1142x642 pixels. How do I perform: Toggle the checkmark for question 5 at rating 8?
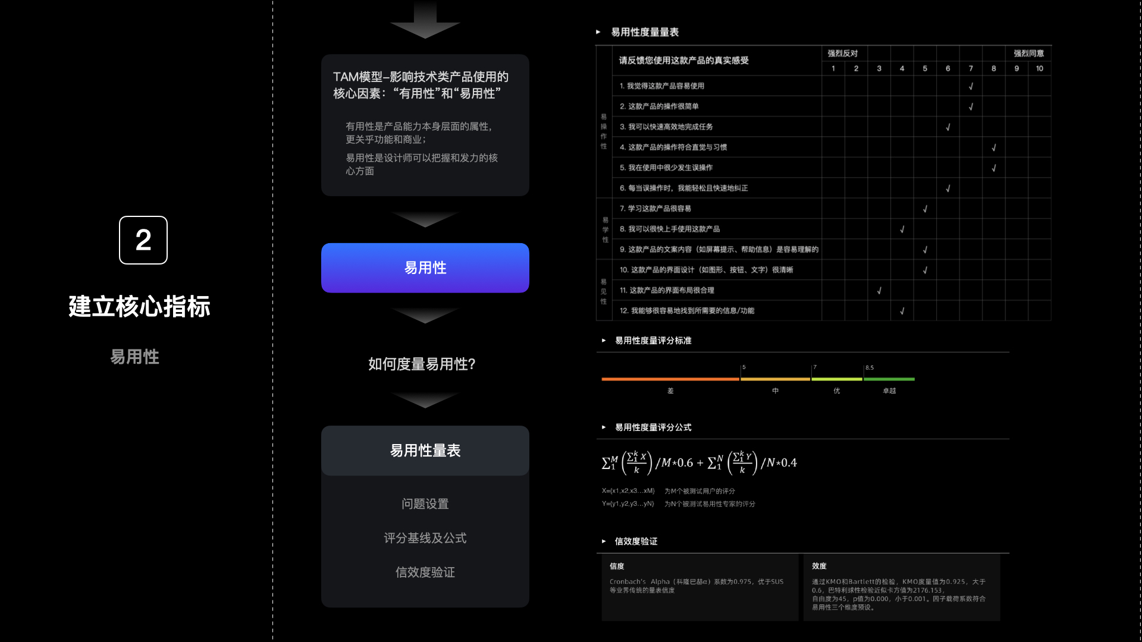pos(993,168)
